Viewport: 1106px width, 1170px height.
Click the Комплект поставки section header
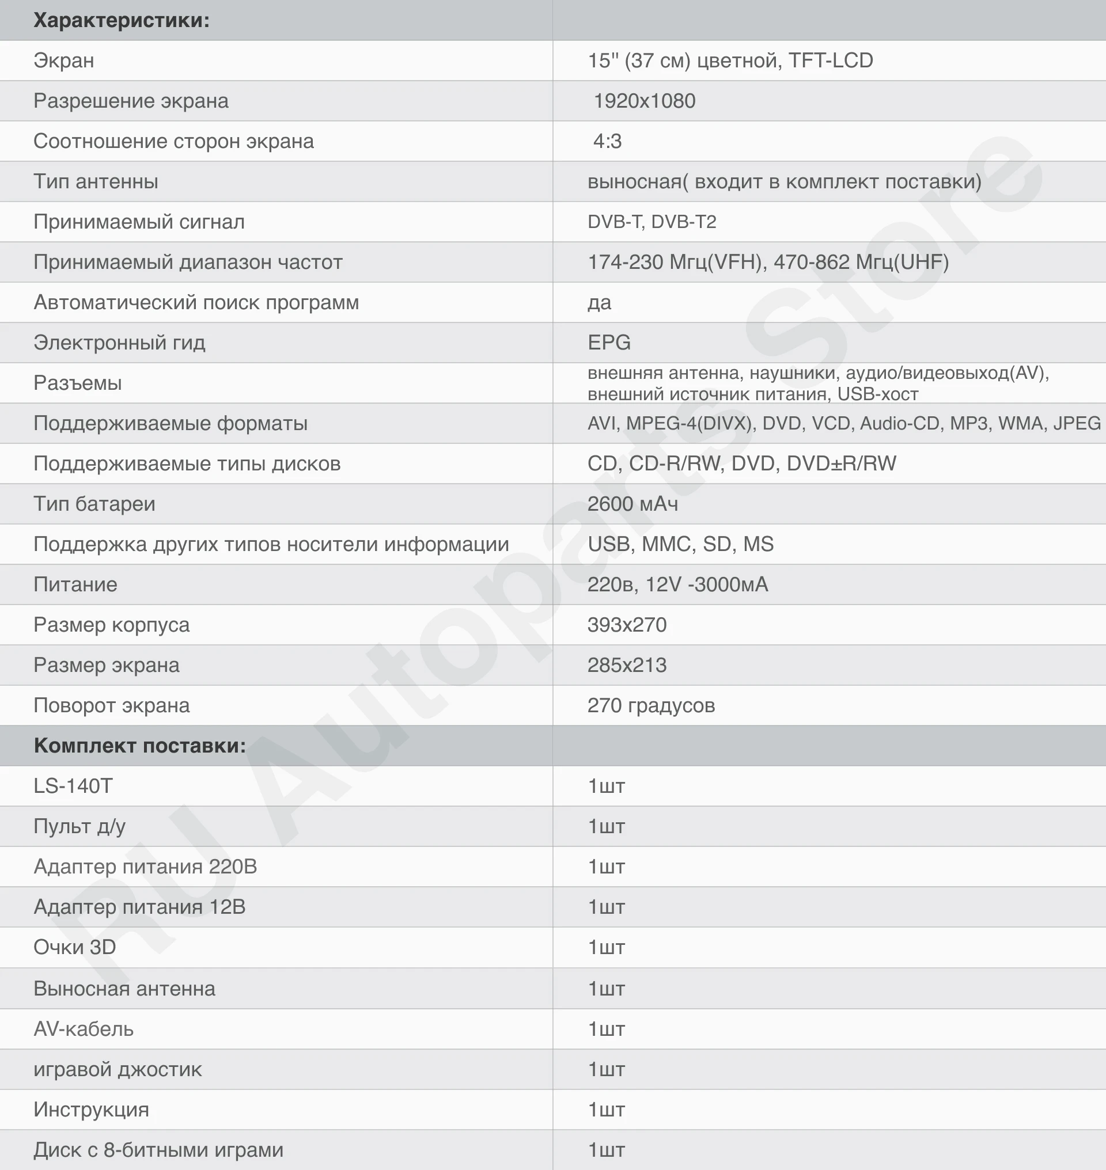click(140, 746)
